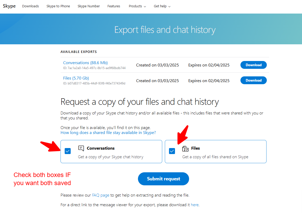Click the Submit request button

(164, 179)
